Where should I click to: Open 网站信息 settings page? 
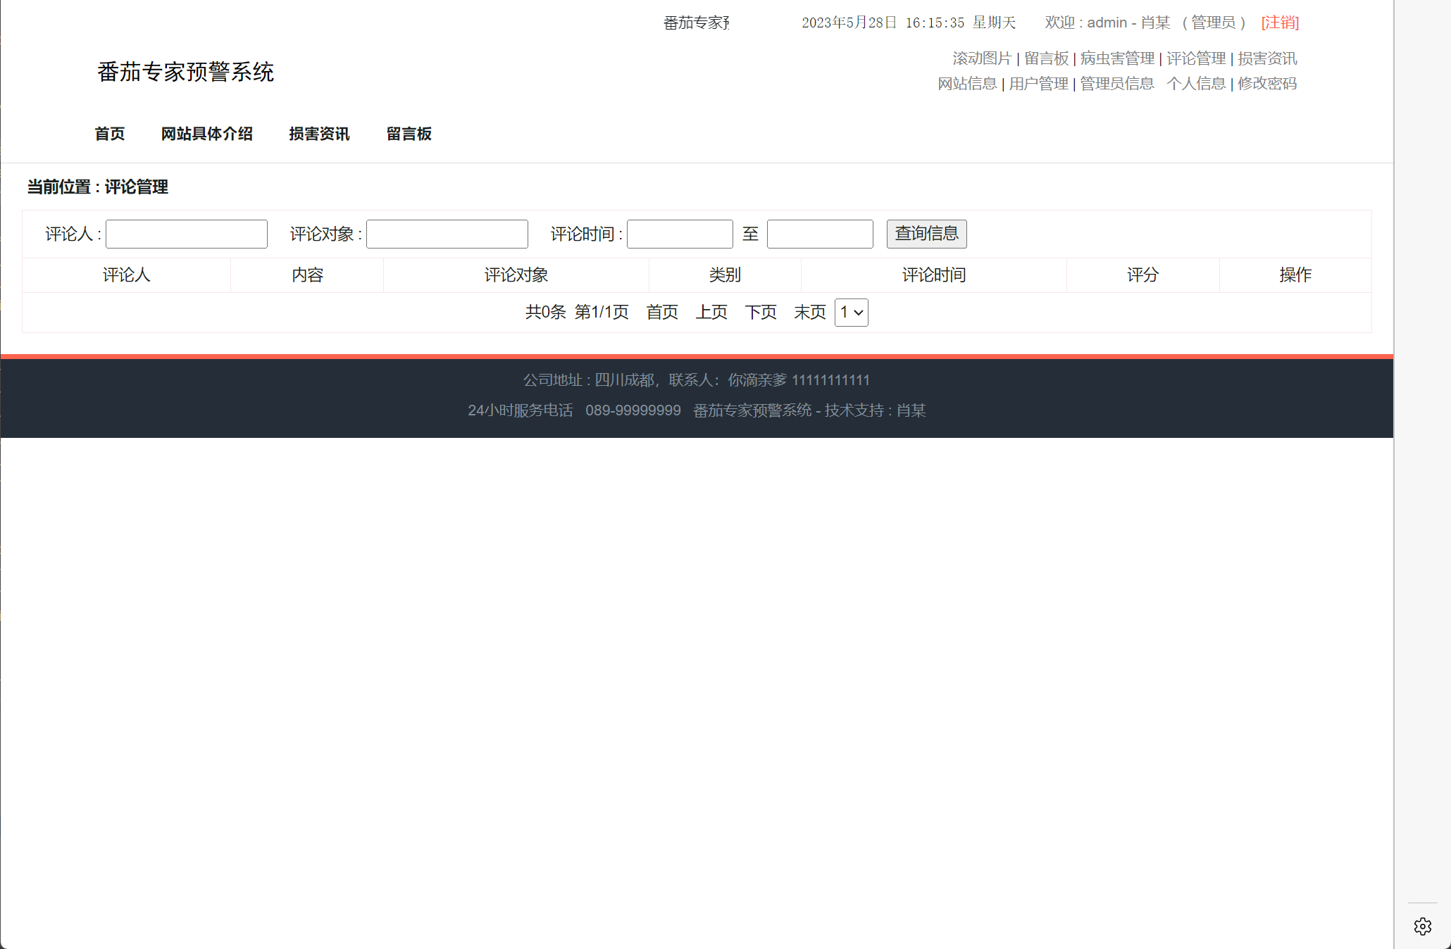point(967,83)
